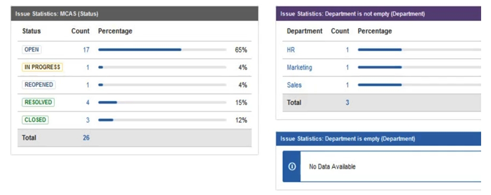Open the total count 26 link
Image resolution: width=491 pixels, height=195 pixels.
coord(86,137)
